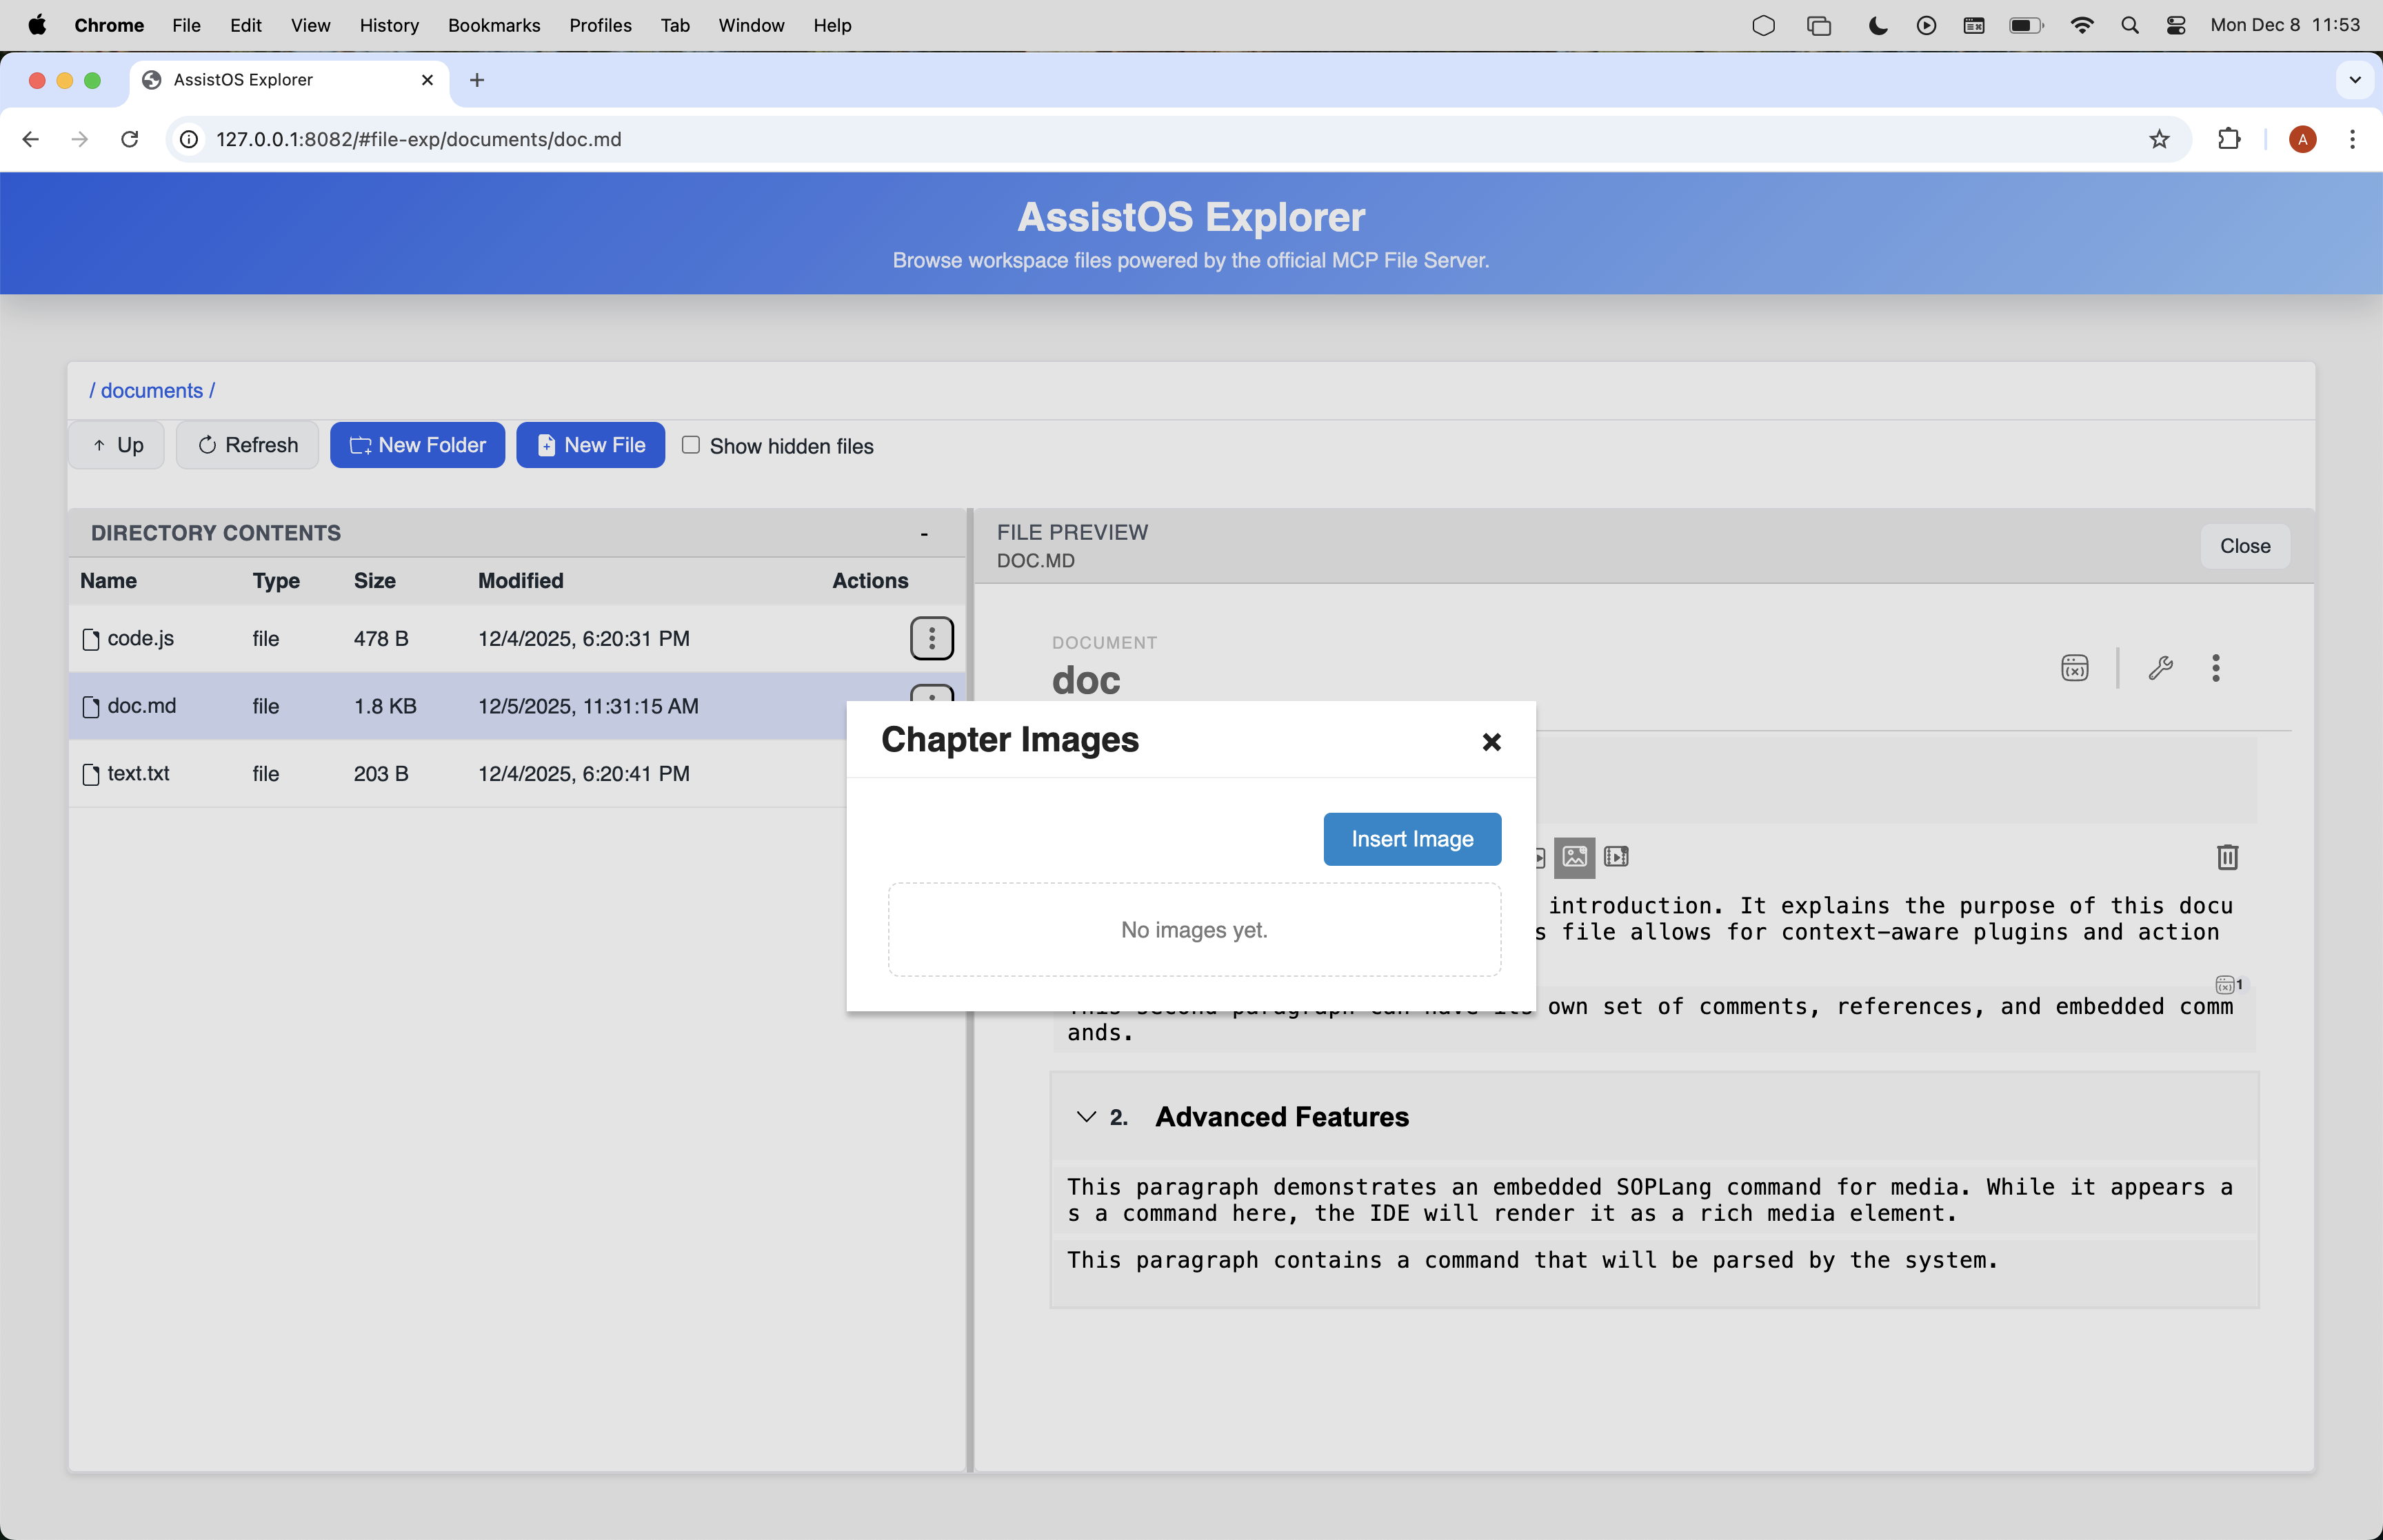Open the document variables icon
The width and height of the screenshot is (2383, 1540).
[2074, 668]
